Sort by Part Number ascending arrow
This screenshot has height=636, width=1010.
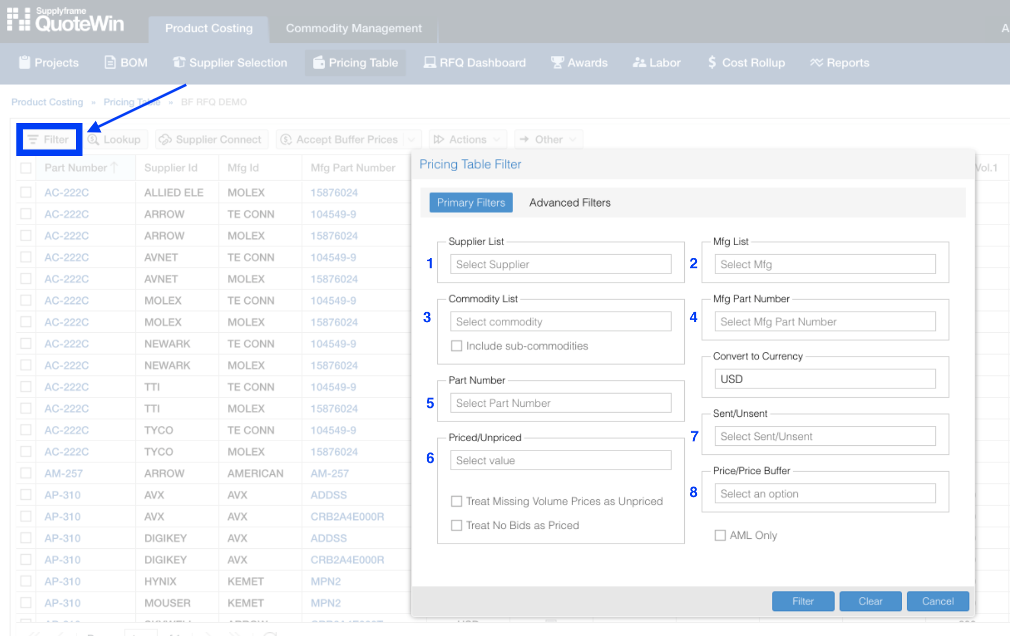click(x=114, y=167)
